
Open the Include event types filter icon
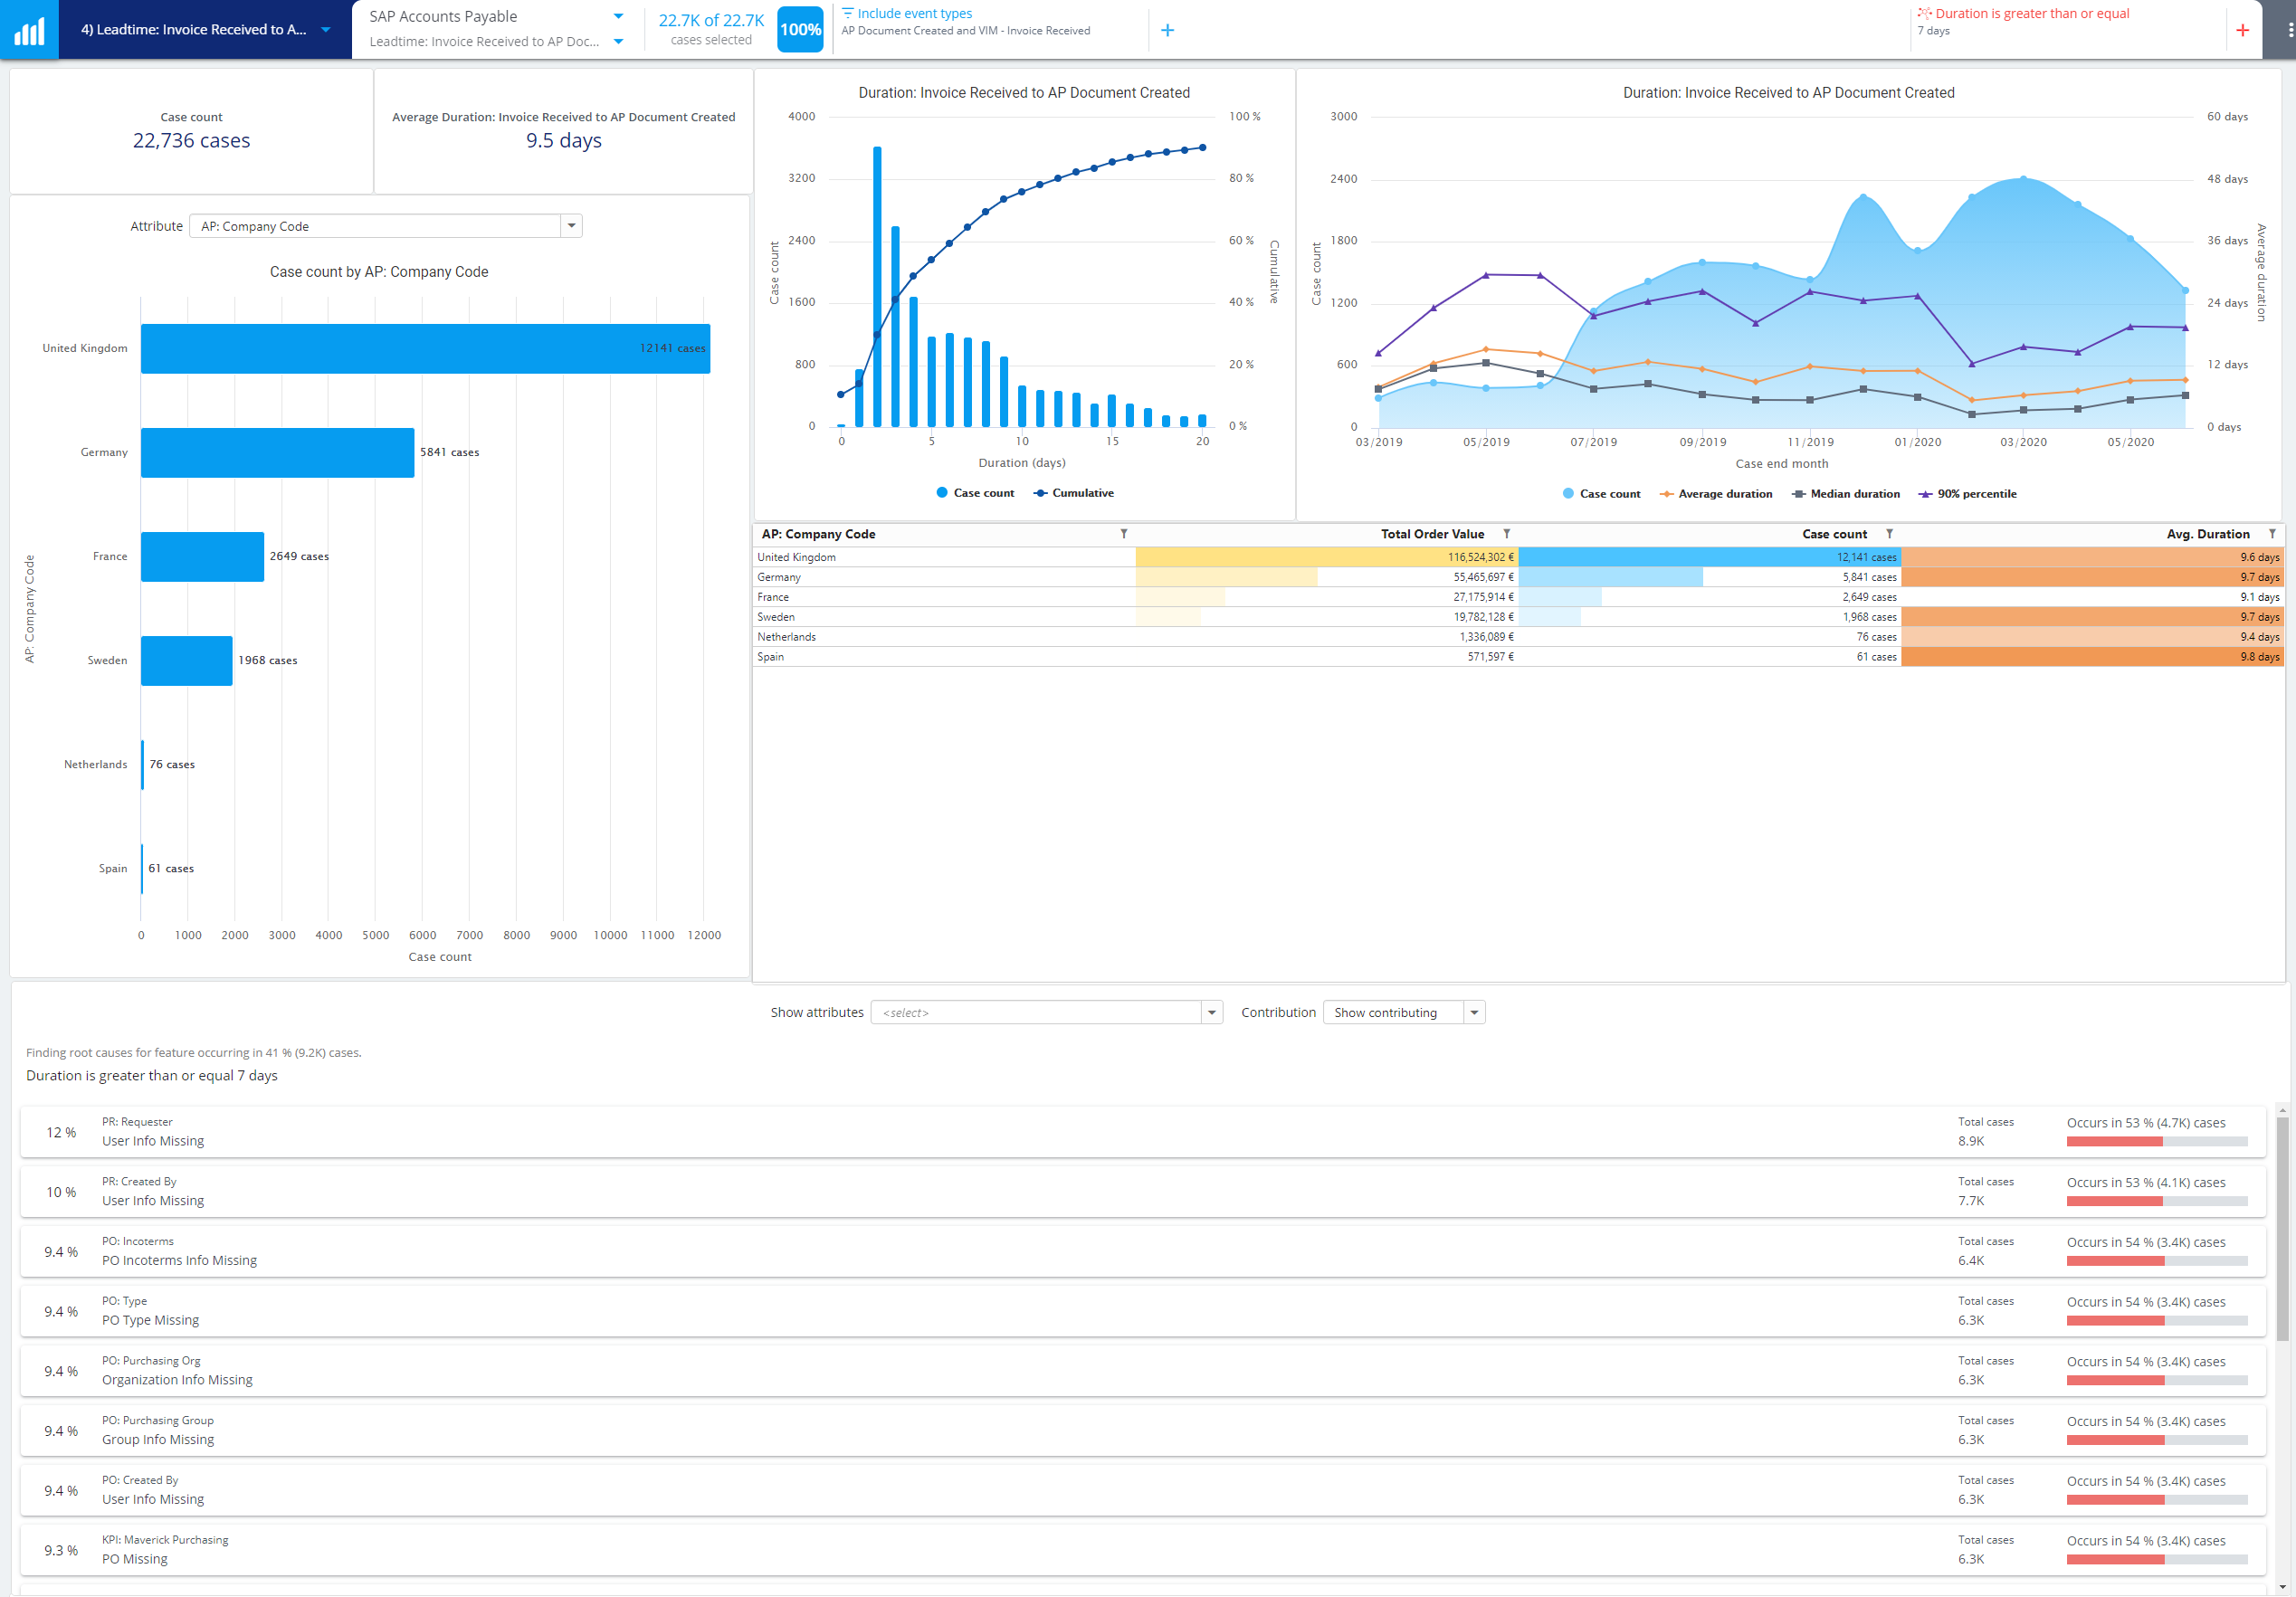click(x=846, y=13)
